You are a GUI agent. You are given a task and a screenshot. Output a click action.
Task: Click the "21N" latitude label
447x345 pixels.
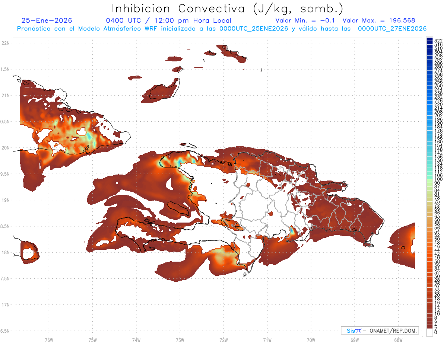coord(6,95)
